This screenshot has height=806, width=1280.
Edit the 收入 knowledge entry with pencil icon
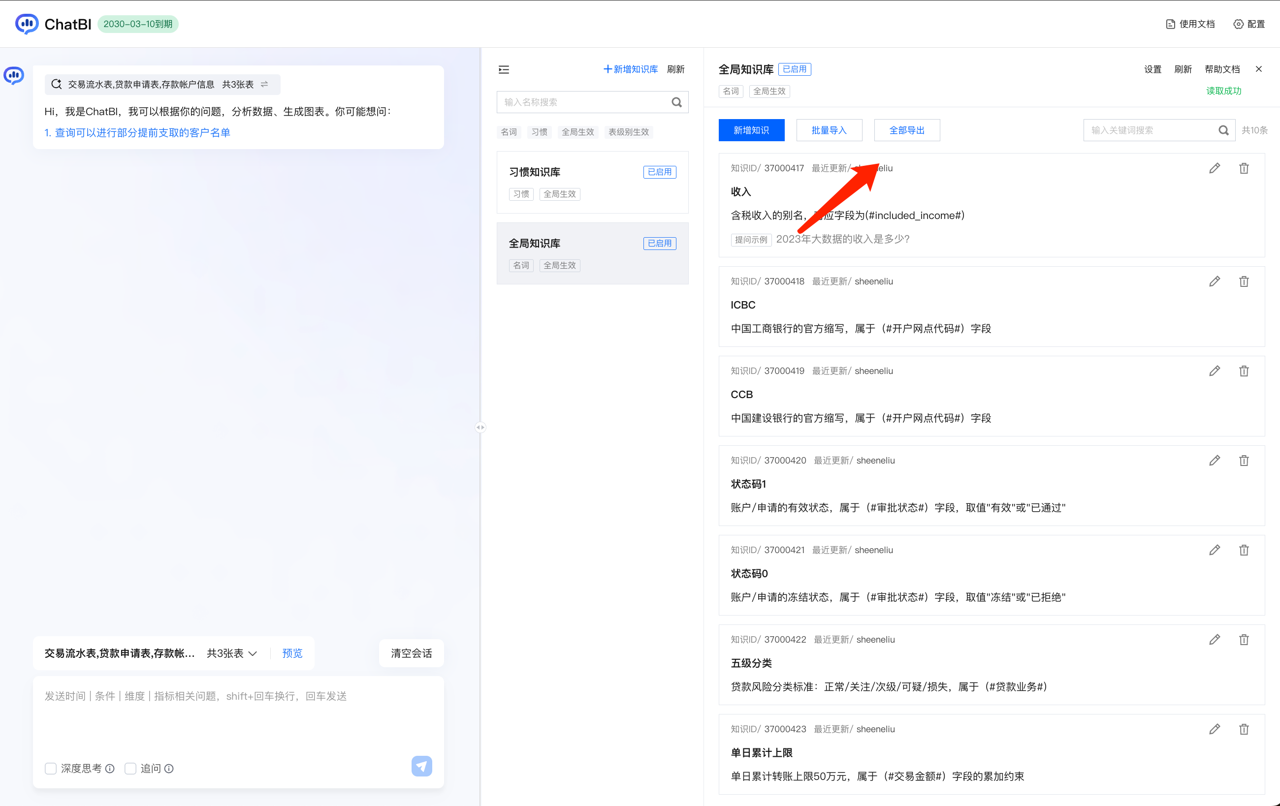click(x=1214, y=168)
